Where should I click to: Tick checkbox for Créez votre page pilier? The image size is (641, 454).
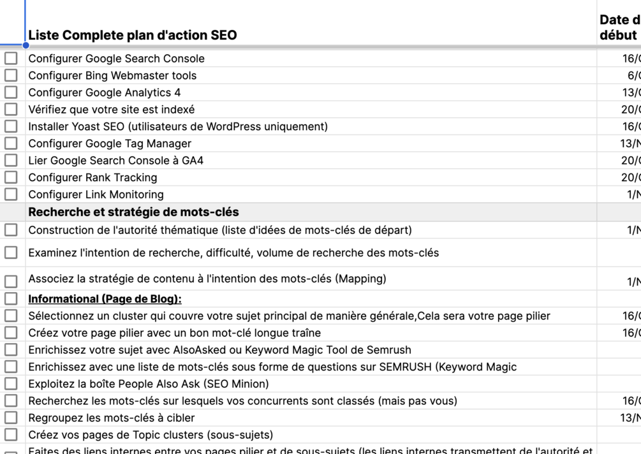pyautogui.click(x=11, y=333)
